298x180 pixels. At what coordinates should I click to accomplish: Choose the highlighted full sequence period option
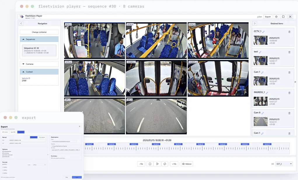pos(34,137)
